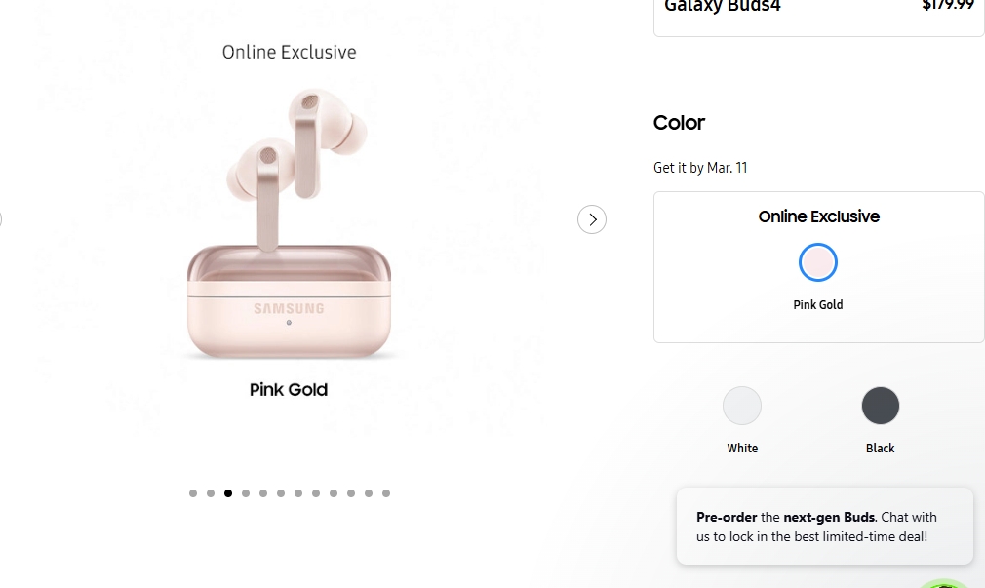Click the White color label text

[x=742, y=449]
